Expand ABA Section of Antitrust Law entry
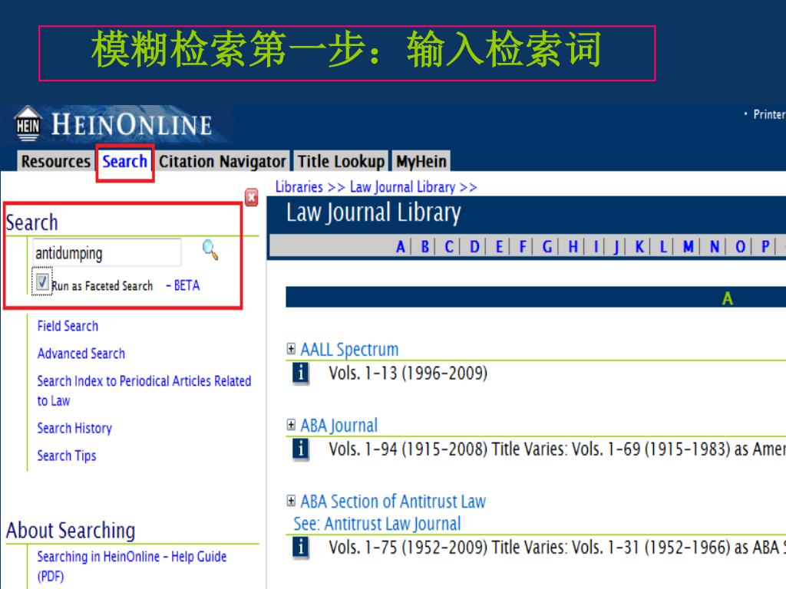Viewport: 786px width, 589px height. tap(291, 501)
